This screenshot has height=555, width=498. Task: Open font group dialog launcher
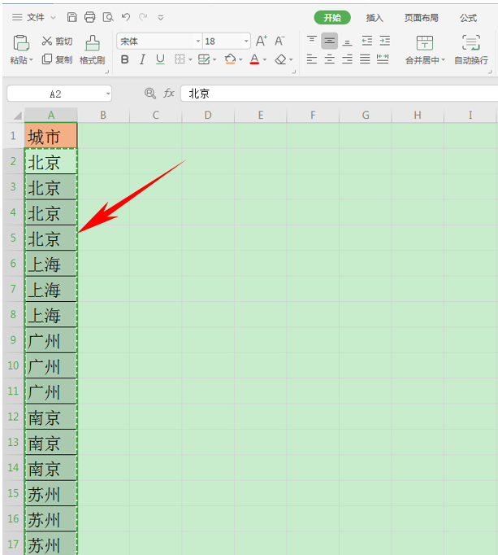pyautogui.click(x=293, y=72)
